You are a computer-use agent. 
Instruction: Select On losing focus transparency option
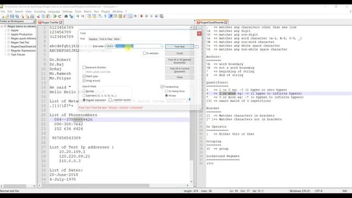[x=166, y=91]
